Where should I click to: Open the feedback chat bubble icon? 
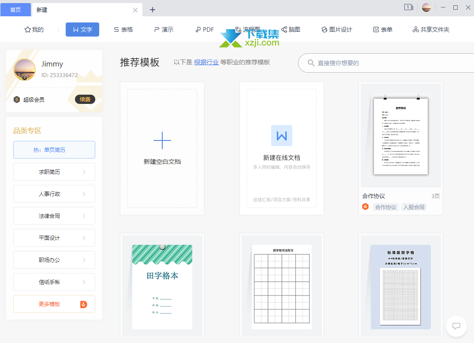456,326
